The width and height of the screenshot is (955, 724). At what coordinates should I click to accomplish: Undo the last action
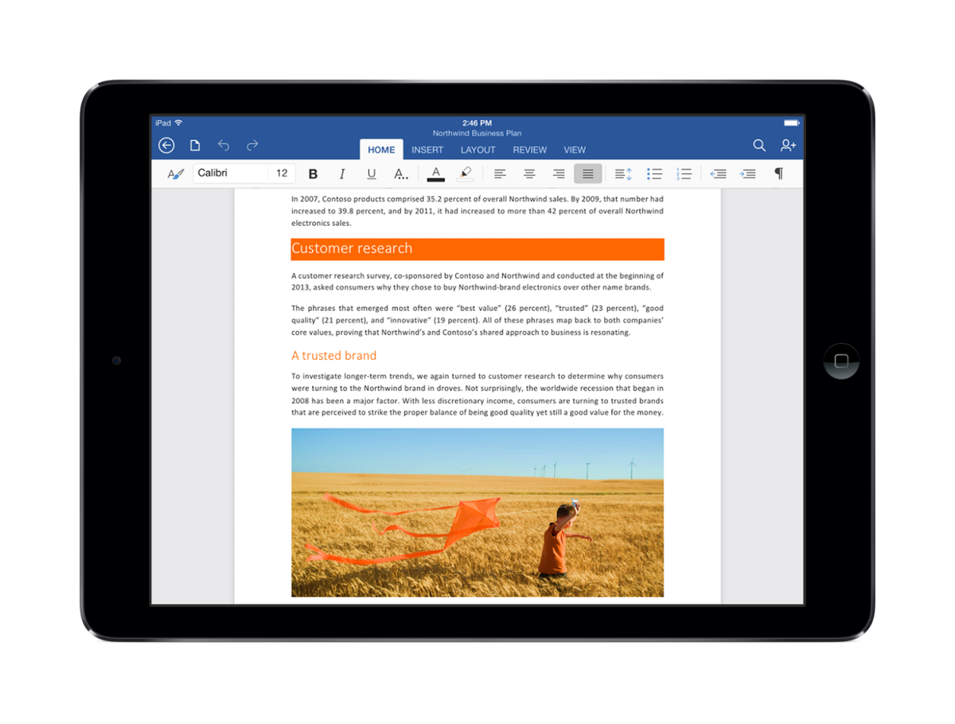coord(224,146)
